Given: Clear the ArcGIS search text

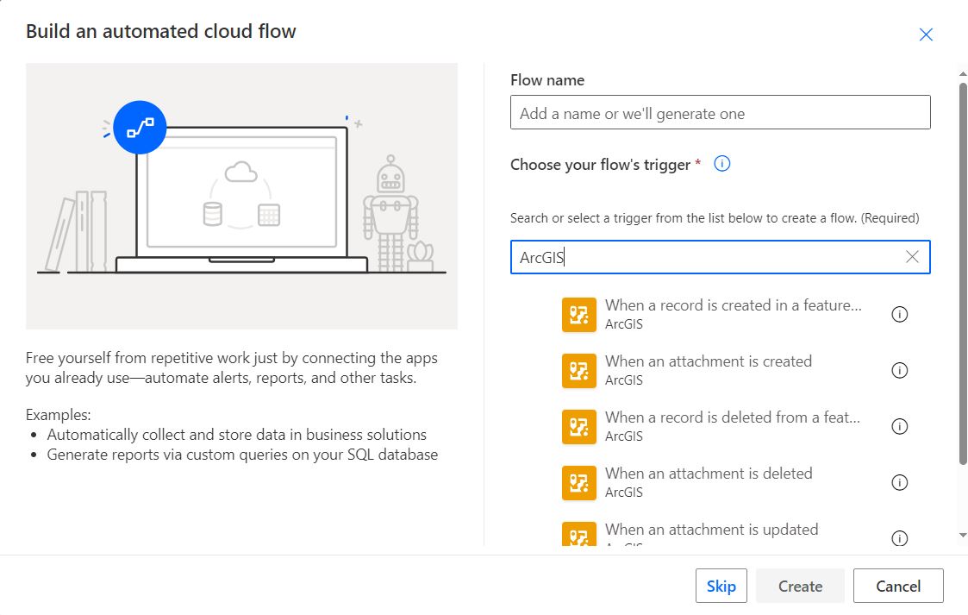Looking at the screenshot, I should point(912,257).
